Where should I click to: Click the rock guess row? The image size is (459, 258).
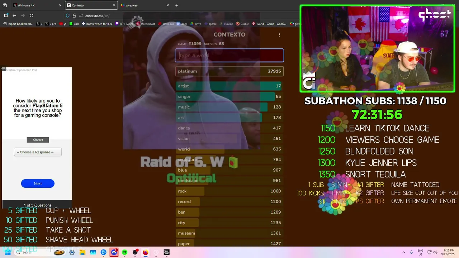229,191
